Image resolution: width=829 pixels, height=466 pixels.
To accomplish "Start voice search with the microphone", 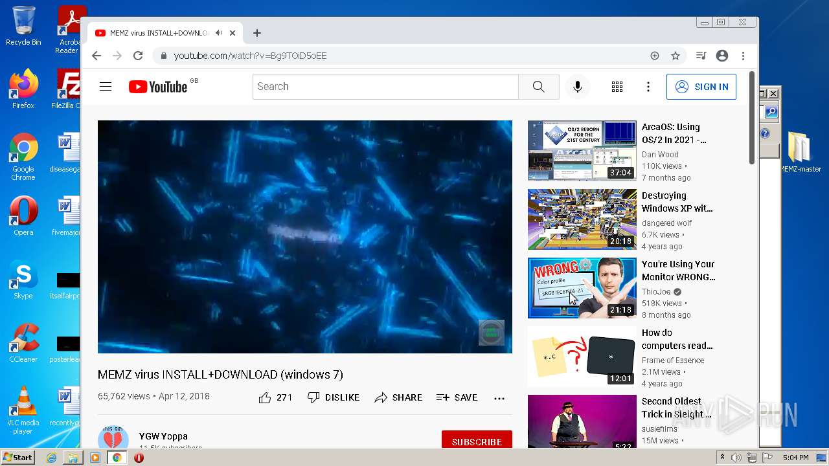I will 578,87.
